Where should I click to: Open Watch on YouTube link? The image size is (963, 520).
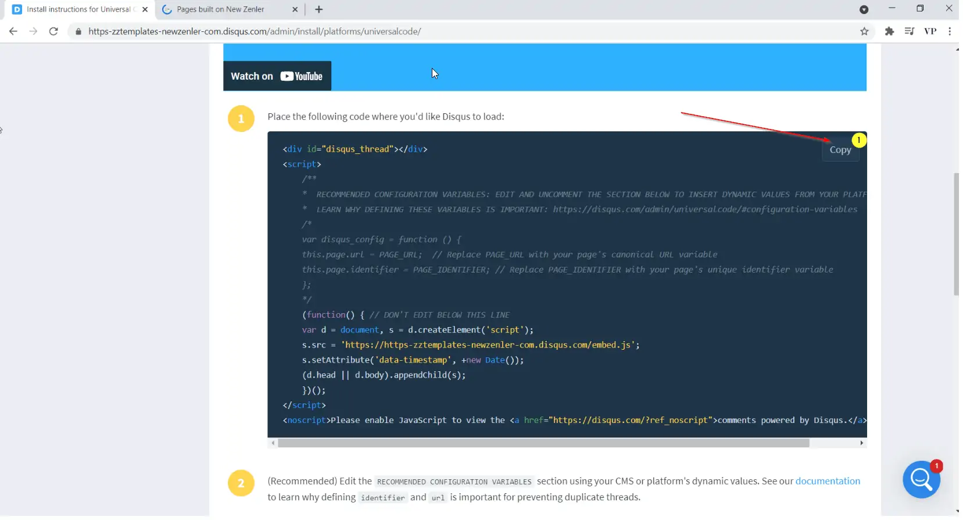[277, 76]
